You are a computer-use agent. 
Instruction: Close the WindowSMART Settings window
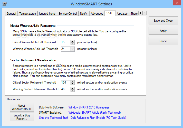(177, 3)
